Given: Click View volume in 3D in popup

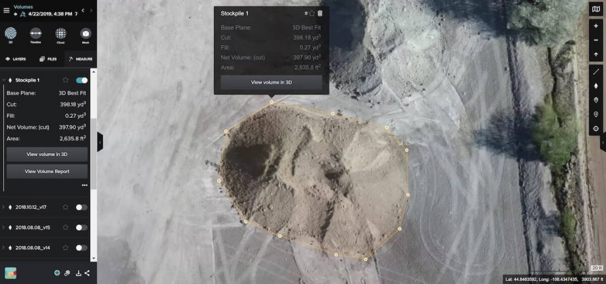Looking at the screenshot, I should (271, 82).
